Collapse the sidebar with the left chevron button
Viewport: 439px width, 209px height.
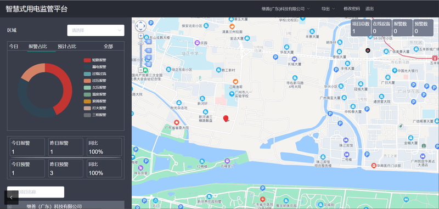(x=11, y=197)
